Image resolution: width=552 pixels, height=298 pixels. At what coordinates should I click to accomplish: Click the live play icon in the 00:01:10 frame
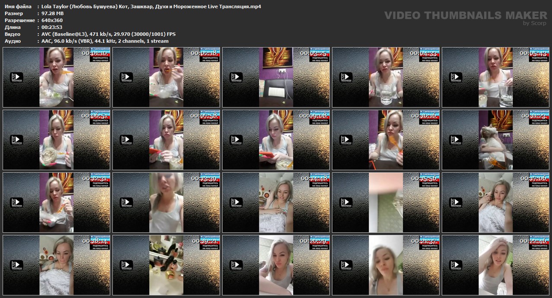[x=17, y=77]
